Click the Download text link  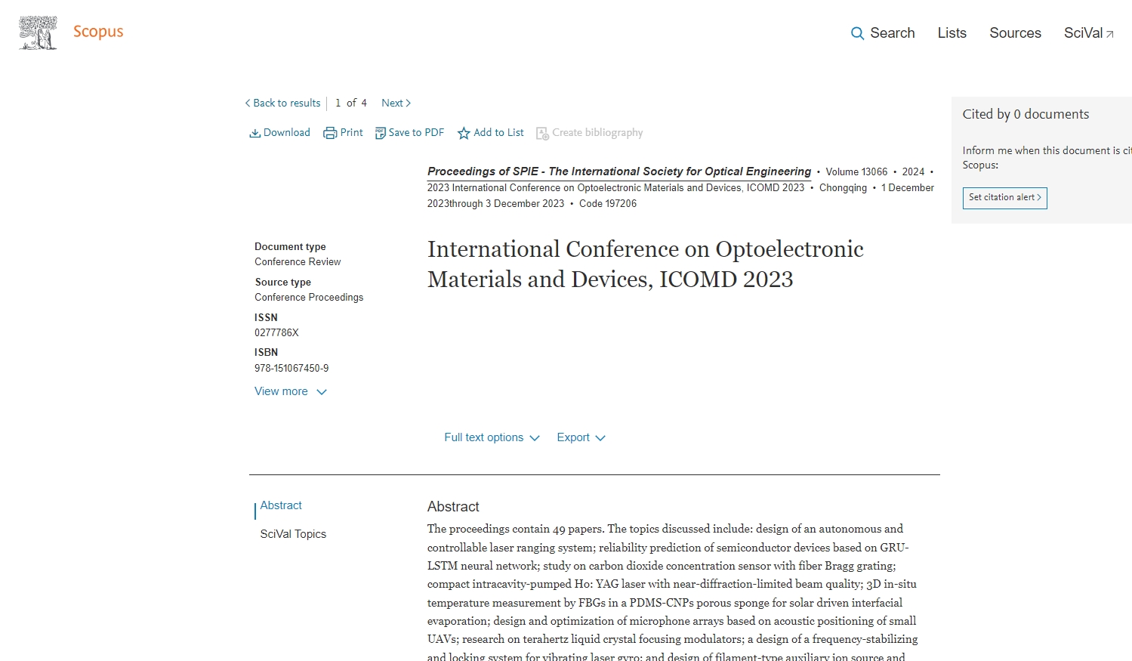tap(287, 132)
